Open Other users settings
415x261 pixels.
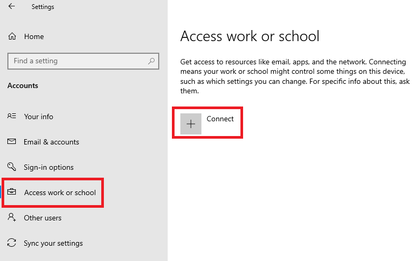pos(43,218)
